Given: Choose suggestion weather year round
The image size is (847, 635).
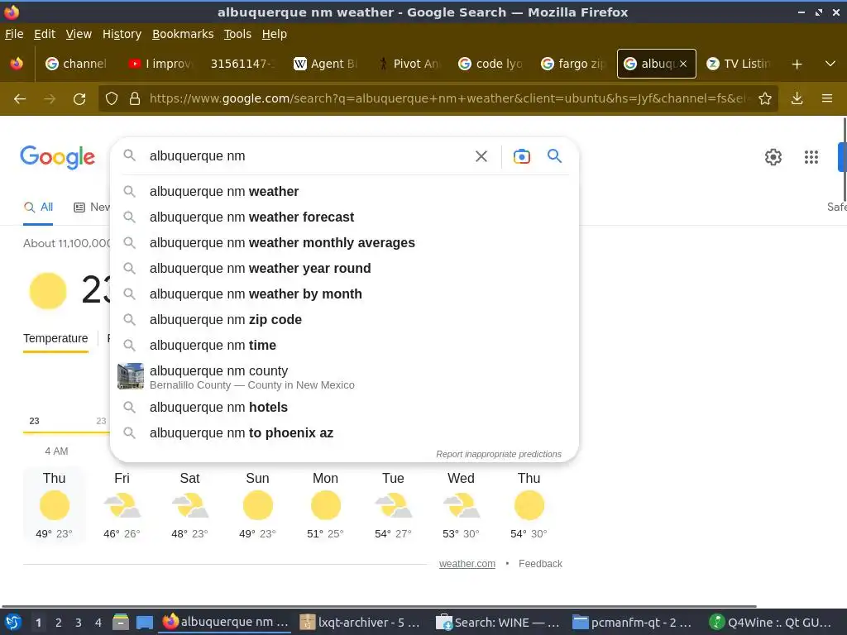Looking at the screenshot, I should 344,269.
